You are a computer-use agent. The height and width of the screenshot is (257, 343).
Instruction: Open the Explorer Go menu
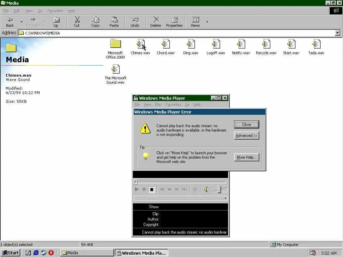[40, 11]
